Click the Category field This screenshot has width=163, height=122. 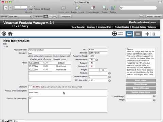50,53
